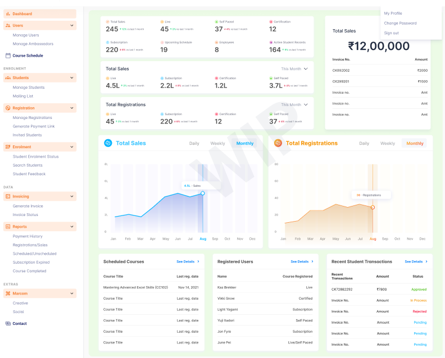Open Total Registrations This Month dropdown

[x=295, y=104]
